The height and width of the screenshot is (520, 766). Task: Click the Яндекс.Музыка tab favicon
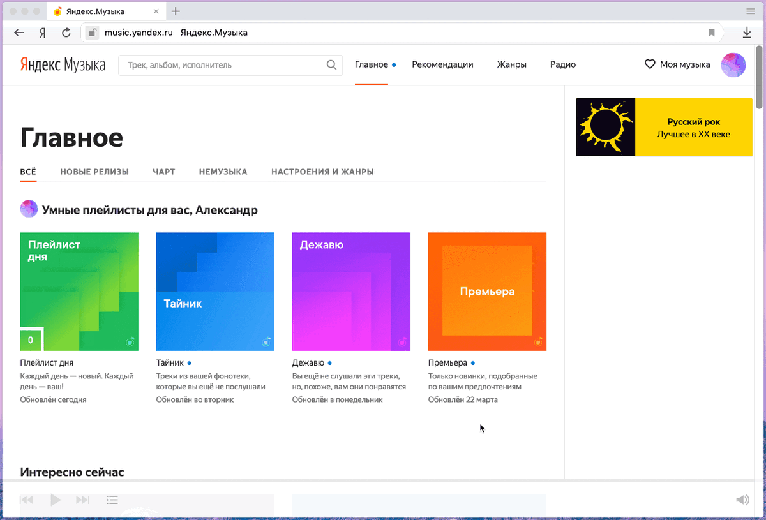pos(57,11)
